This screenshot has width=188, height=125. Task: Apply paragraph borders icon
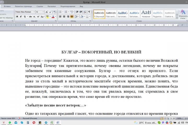click(x=87, y=17)
